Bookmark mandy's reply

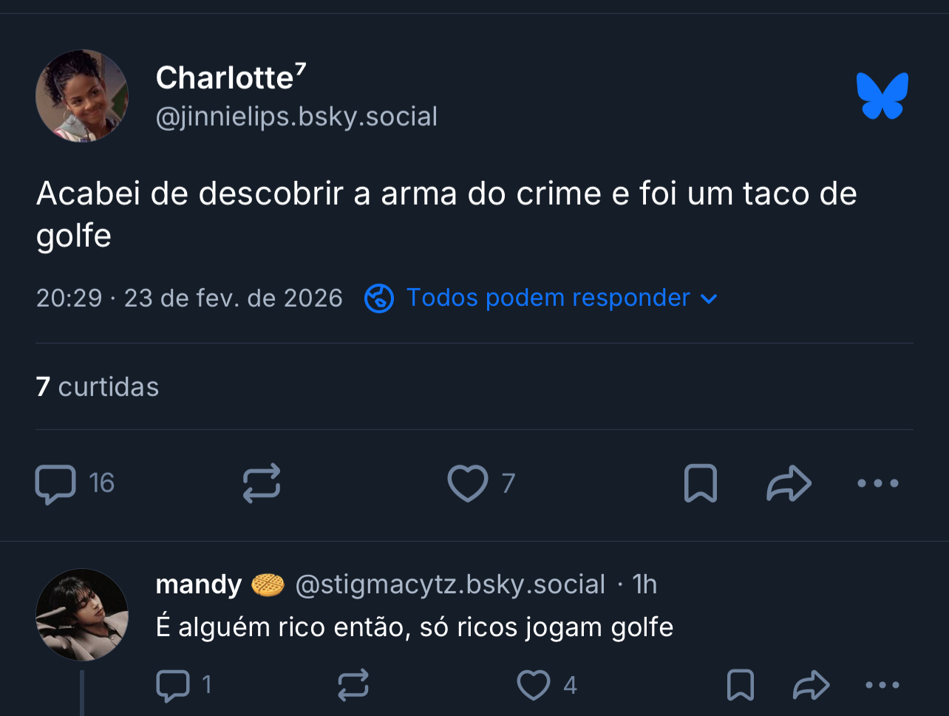click(741, 685)
